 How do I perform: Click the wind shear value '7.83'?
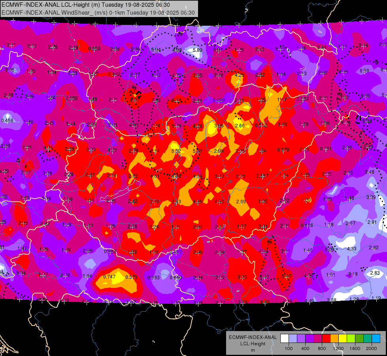pyautogui.click(x=156, y=100)
